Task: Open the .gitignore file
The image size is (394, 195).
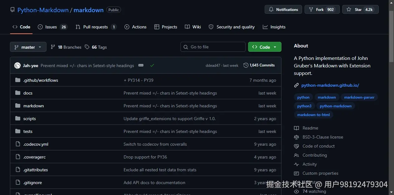Action: click(x=32, y=183)
